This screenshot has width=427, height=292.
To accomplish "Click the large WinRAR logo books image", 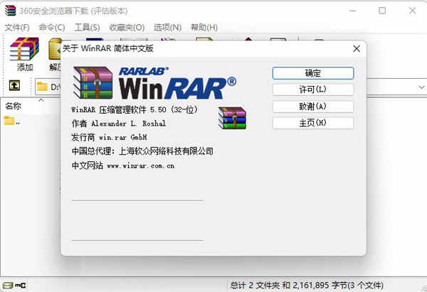I will pyautogui.click(x=93, y=82).
